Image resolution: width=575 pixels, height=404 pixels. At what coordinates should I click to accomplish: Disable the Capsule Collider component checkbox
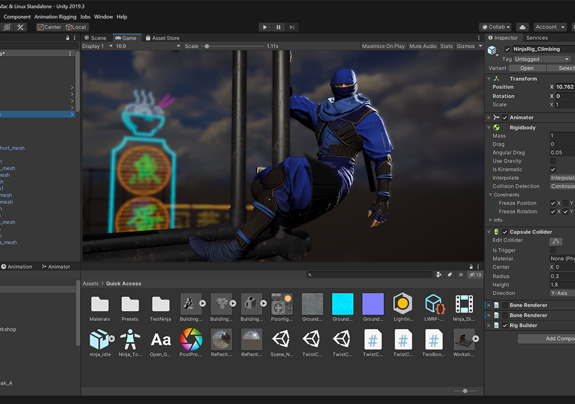(x=505, y=232)
